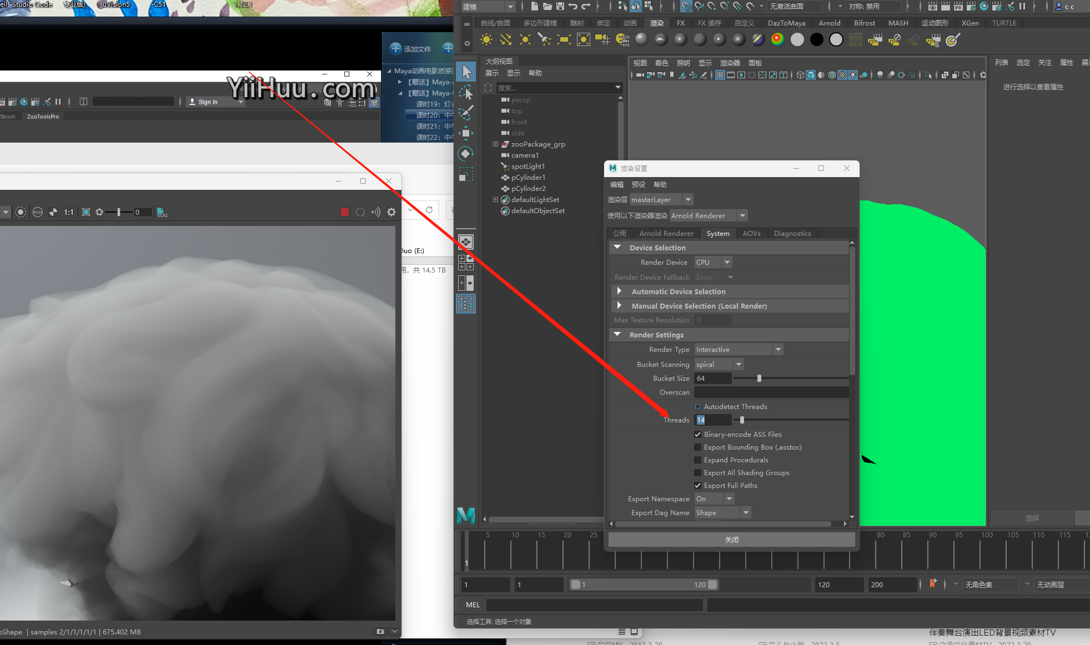This screenshot has width=1090, height=645.
Task: Create an ambient light from shelf
Action: (486, 39)
